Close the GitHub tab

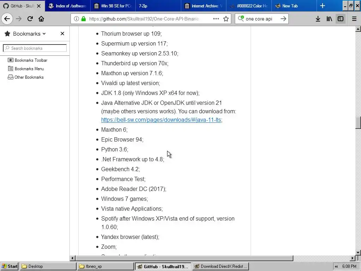(39, 6)
